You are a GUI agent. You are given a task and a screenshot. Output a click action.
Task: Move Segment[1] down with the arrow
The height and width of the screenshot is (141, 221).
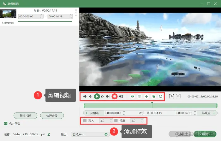76,15
